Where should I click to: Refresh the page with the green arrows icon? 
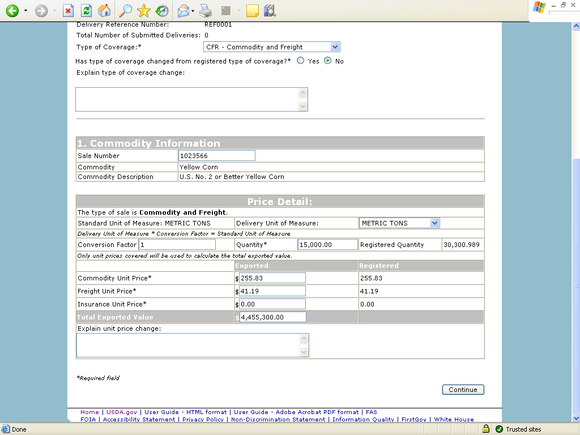pyautogui.click(x=86, y=10)
